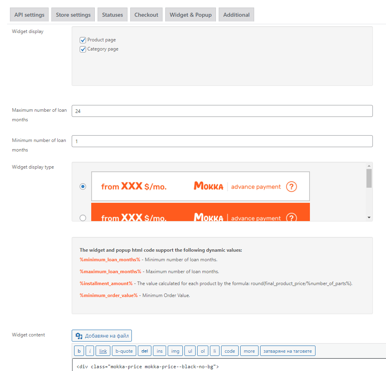
Task: Click the %minimum_order_value% variable text
Action: 109,295
